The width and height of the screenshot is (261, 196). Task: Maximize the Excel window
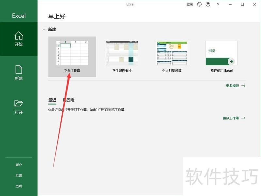[x=242, y=4]
